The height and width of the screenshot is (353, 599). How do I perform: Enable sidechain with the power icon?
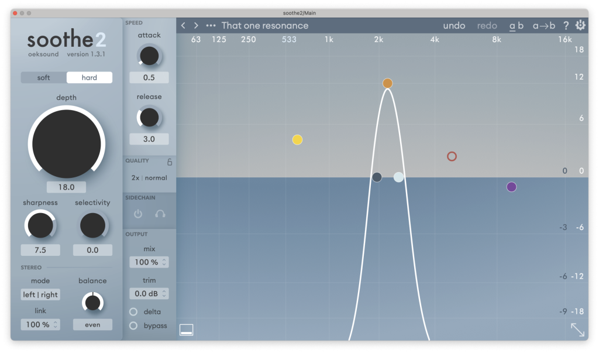138,214
